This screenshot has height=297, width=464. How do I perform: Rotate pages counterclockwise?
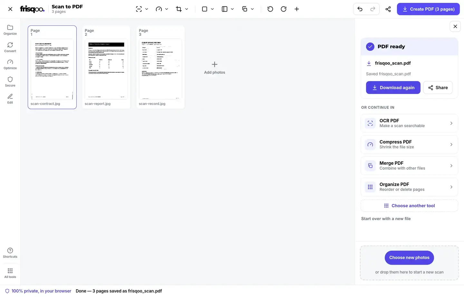[x=270, y=9]
